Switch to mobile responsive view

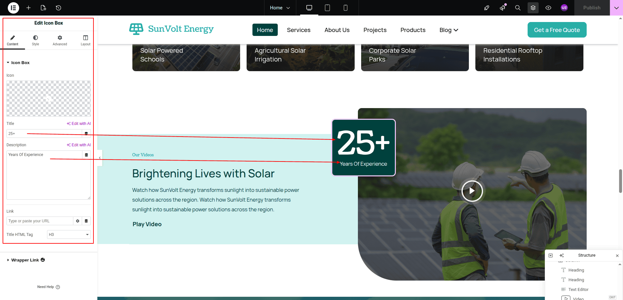point(345,8)
